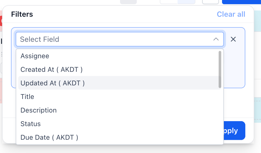The width and height of the screenshot is (261, 153).
Task: Click the gray pill button at top
Action: point(128,2)
